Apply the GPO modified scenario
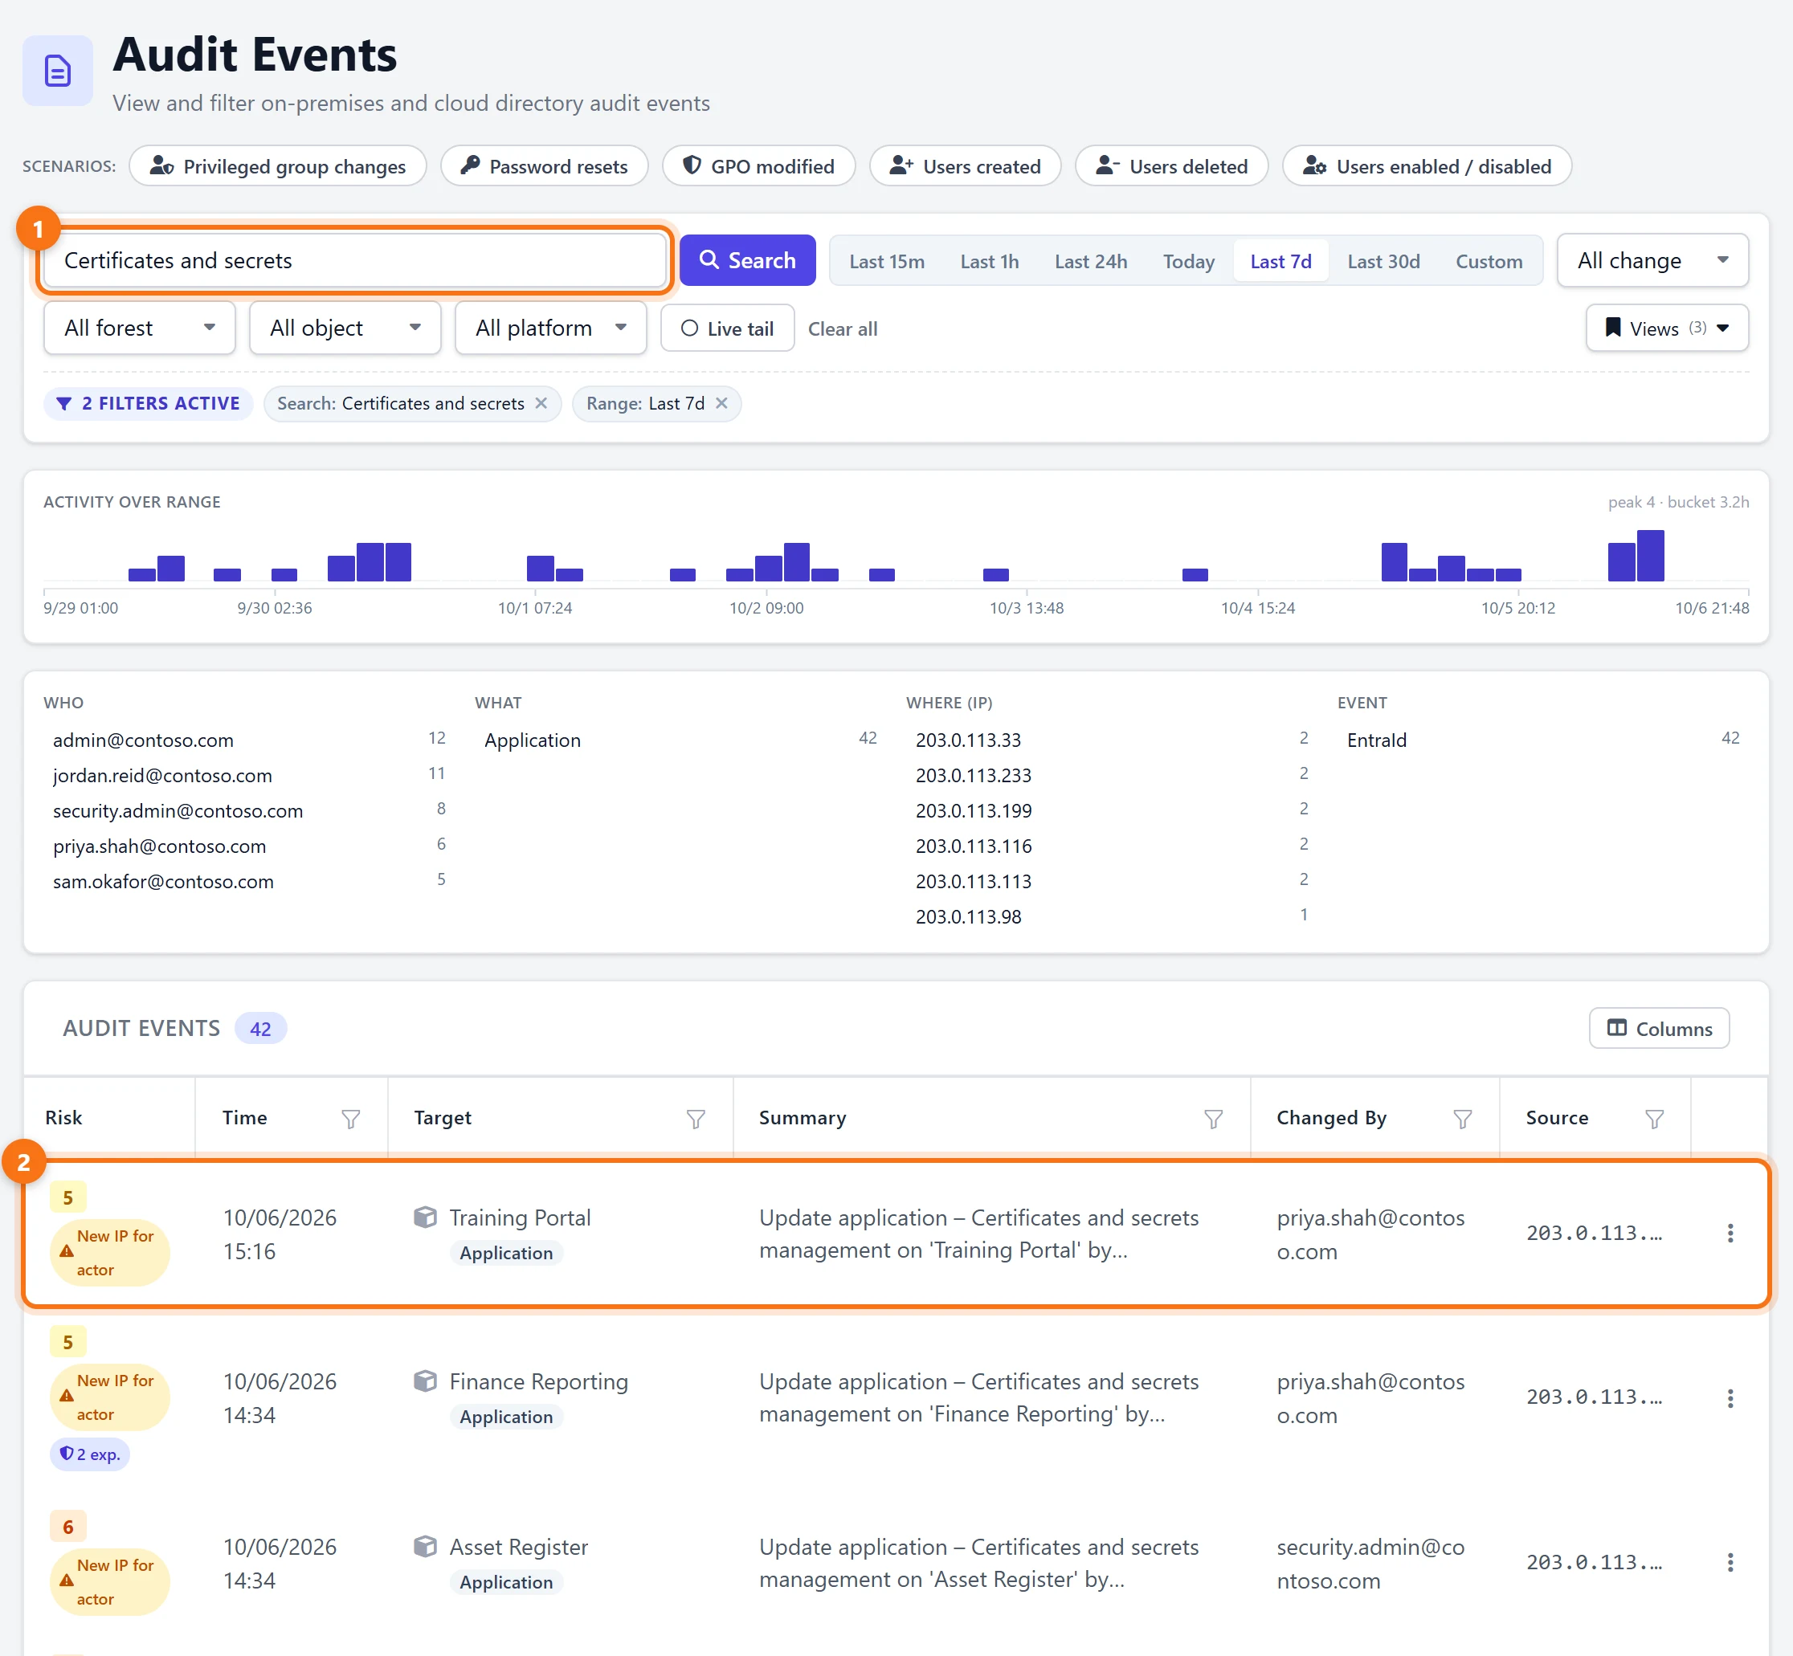Screen dimensions: 1793x1656 pyautogui.click(x=758, y=167)
